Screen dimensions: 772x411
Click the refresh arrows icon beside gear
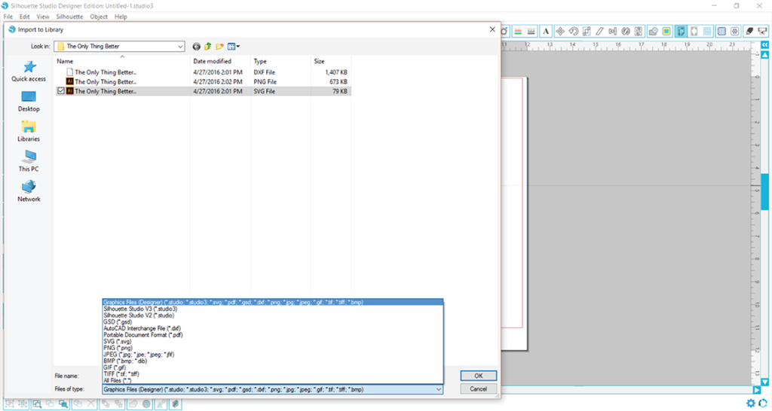(763, 403)
